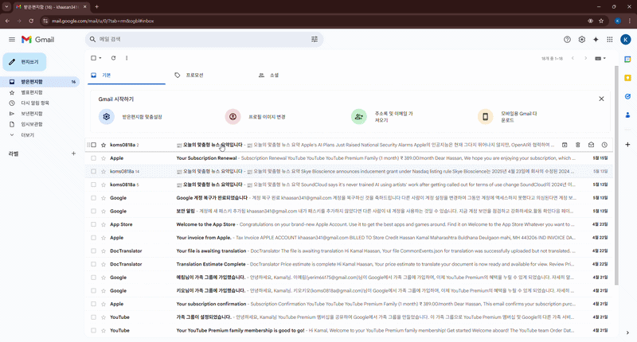Refresh the inbox

(x=113, y=58)
